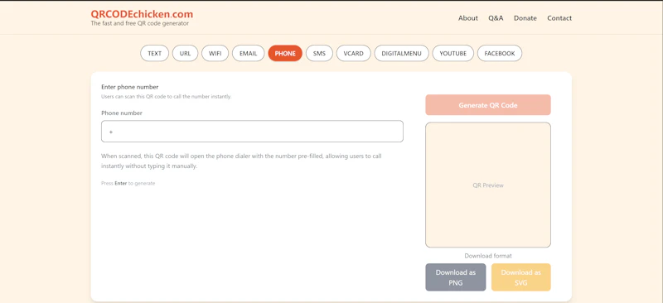
Task: Open the QRCODEchicken.com home logo
Action: point(142,14)
